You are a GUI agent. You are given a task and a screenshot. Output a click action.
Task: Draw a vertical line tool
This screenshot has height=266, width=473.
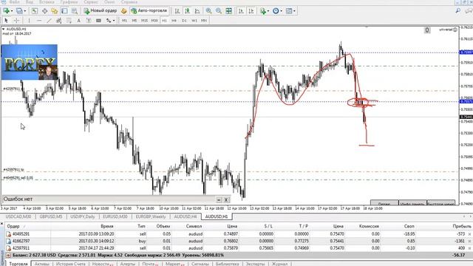tap(29, 21)
